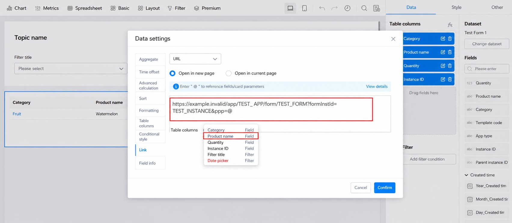The width and height of the screenshot is (512, 223).
Task: Open the Formatting settings section
Action: pos(149,110)
